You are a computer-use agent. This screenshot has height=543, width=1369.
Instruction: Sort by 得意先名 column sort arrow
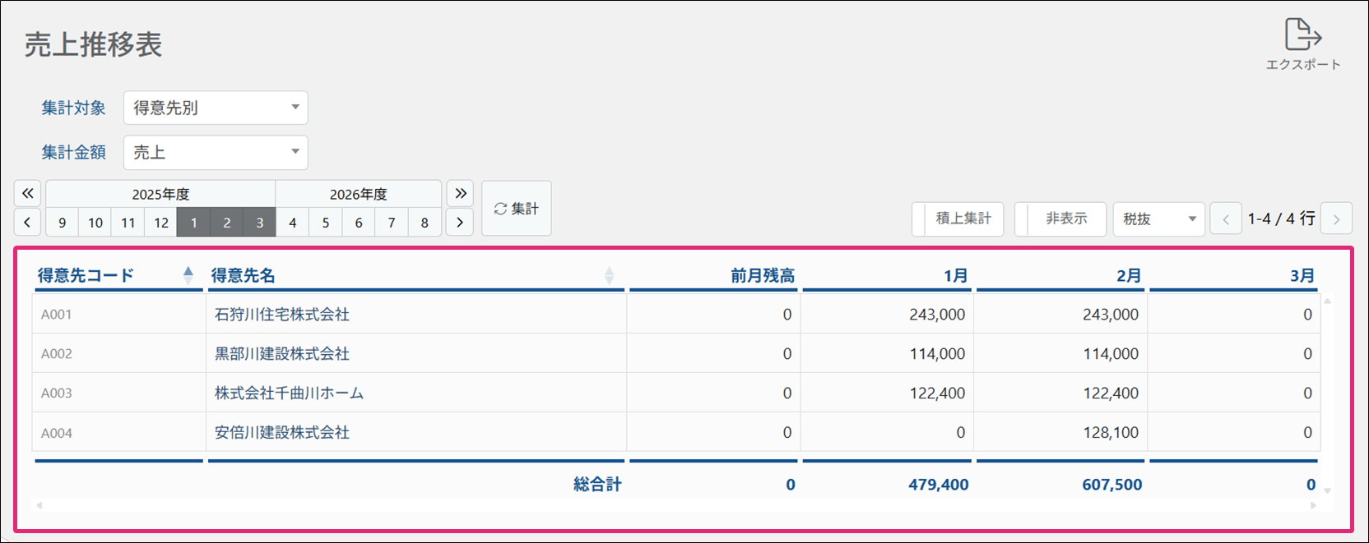coord(609,275)
